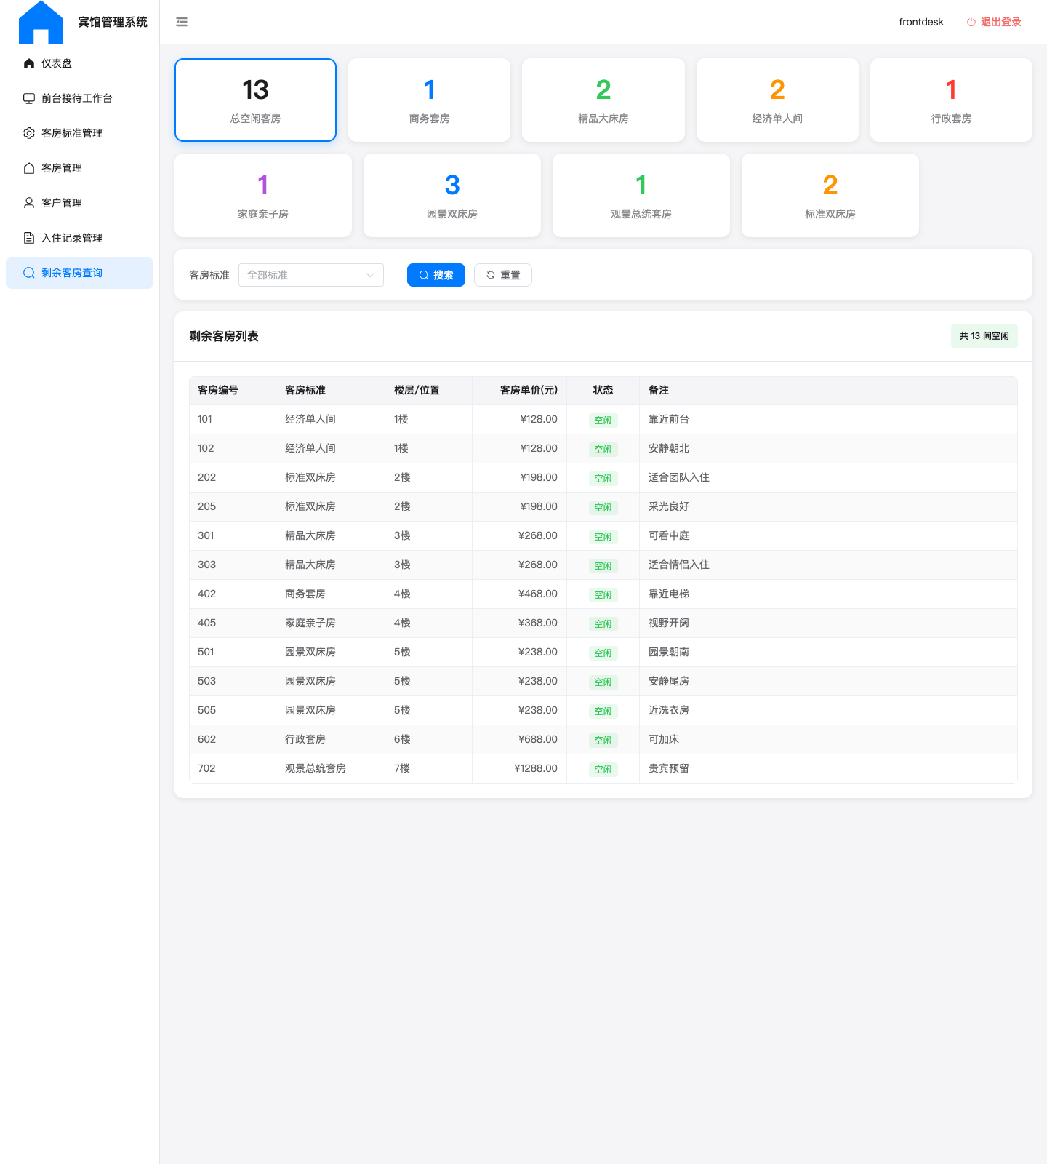Navigate to 入住记录管理
The height and width of the screenshot is (1164, 1047).
click(80, 238)
